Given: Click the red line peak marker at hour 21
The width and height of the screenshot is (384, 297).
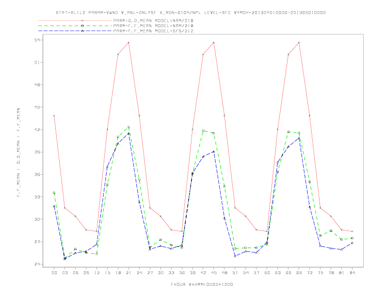Looking at the screenshot, I should tap(128, 43).
